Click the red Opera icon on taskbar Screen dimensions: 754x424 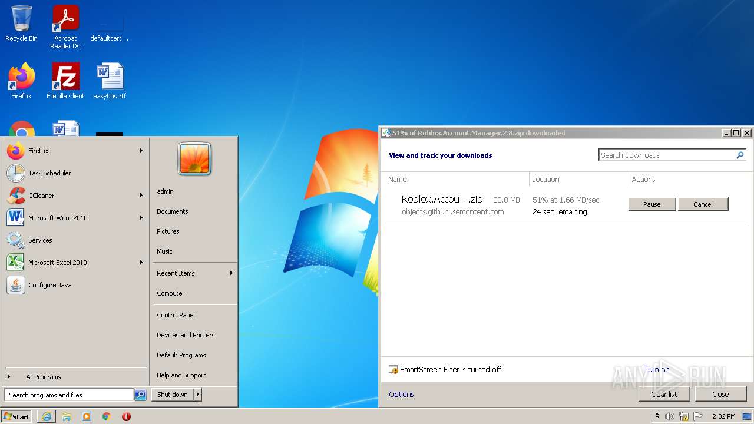pyautogui.click(x=126, y=416)
